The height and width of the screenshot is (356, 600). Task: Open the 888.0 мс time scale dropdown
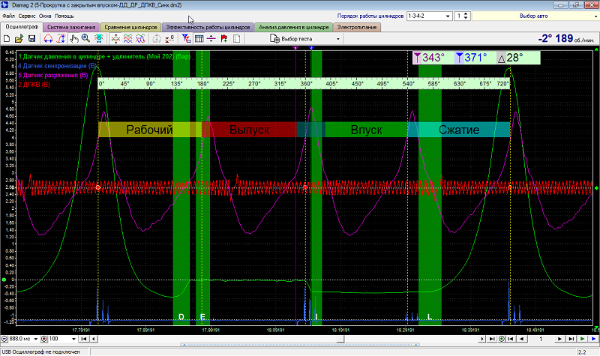(36, 339)
